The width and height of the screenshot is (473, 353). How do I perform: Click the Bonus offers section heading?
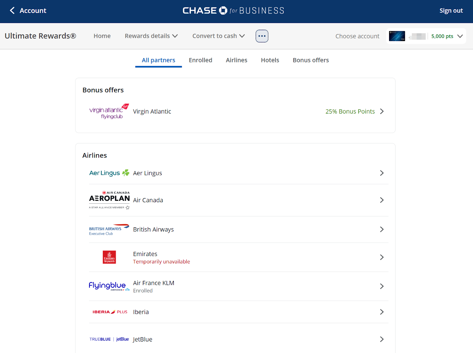pyautogui.click(x=103, y=90)
